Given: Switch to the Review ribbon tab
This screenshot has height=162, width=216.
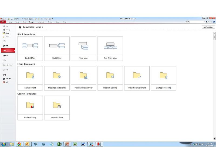Looking at the screenshot, I should 50,22.
